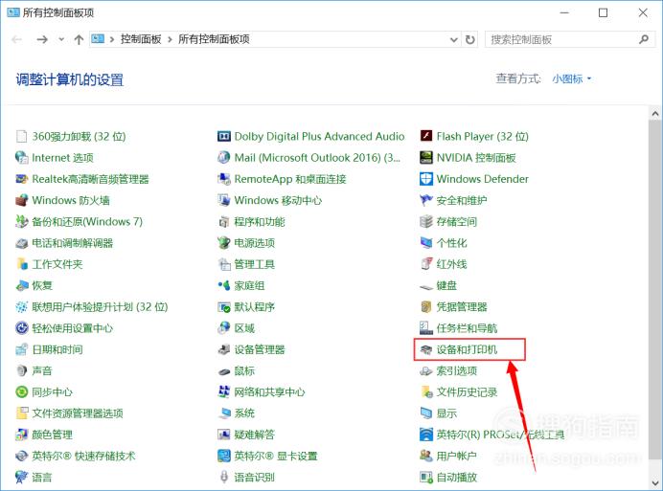This screenshot has width=663, height=491.
Task: Open the 安全和维护 link
Action: [462, 200]
